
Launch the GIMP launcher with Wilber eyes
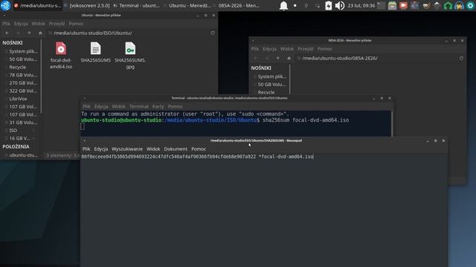[x=426, y=5]
